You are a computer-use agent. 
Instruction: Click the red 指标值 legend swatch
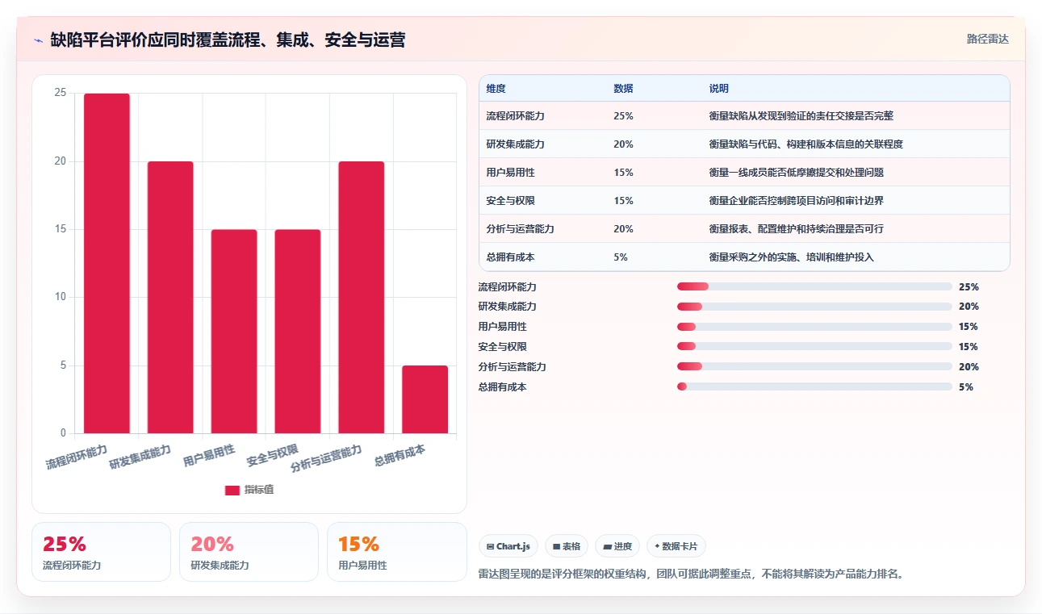coord(232,490)
